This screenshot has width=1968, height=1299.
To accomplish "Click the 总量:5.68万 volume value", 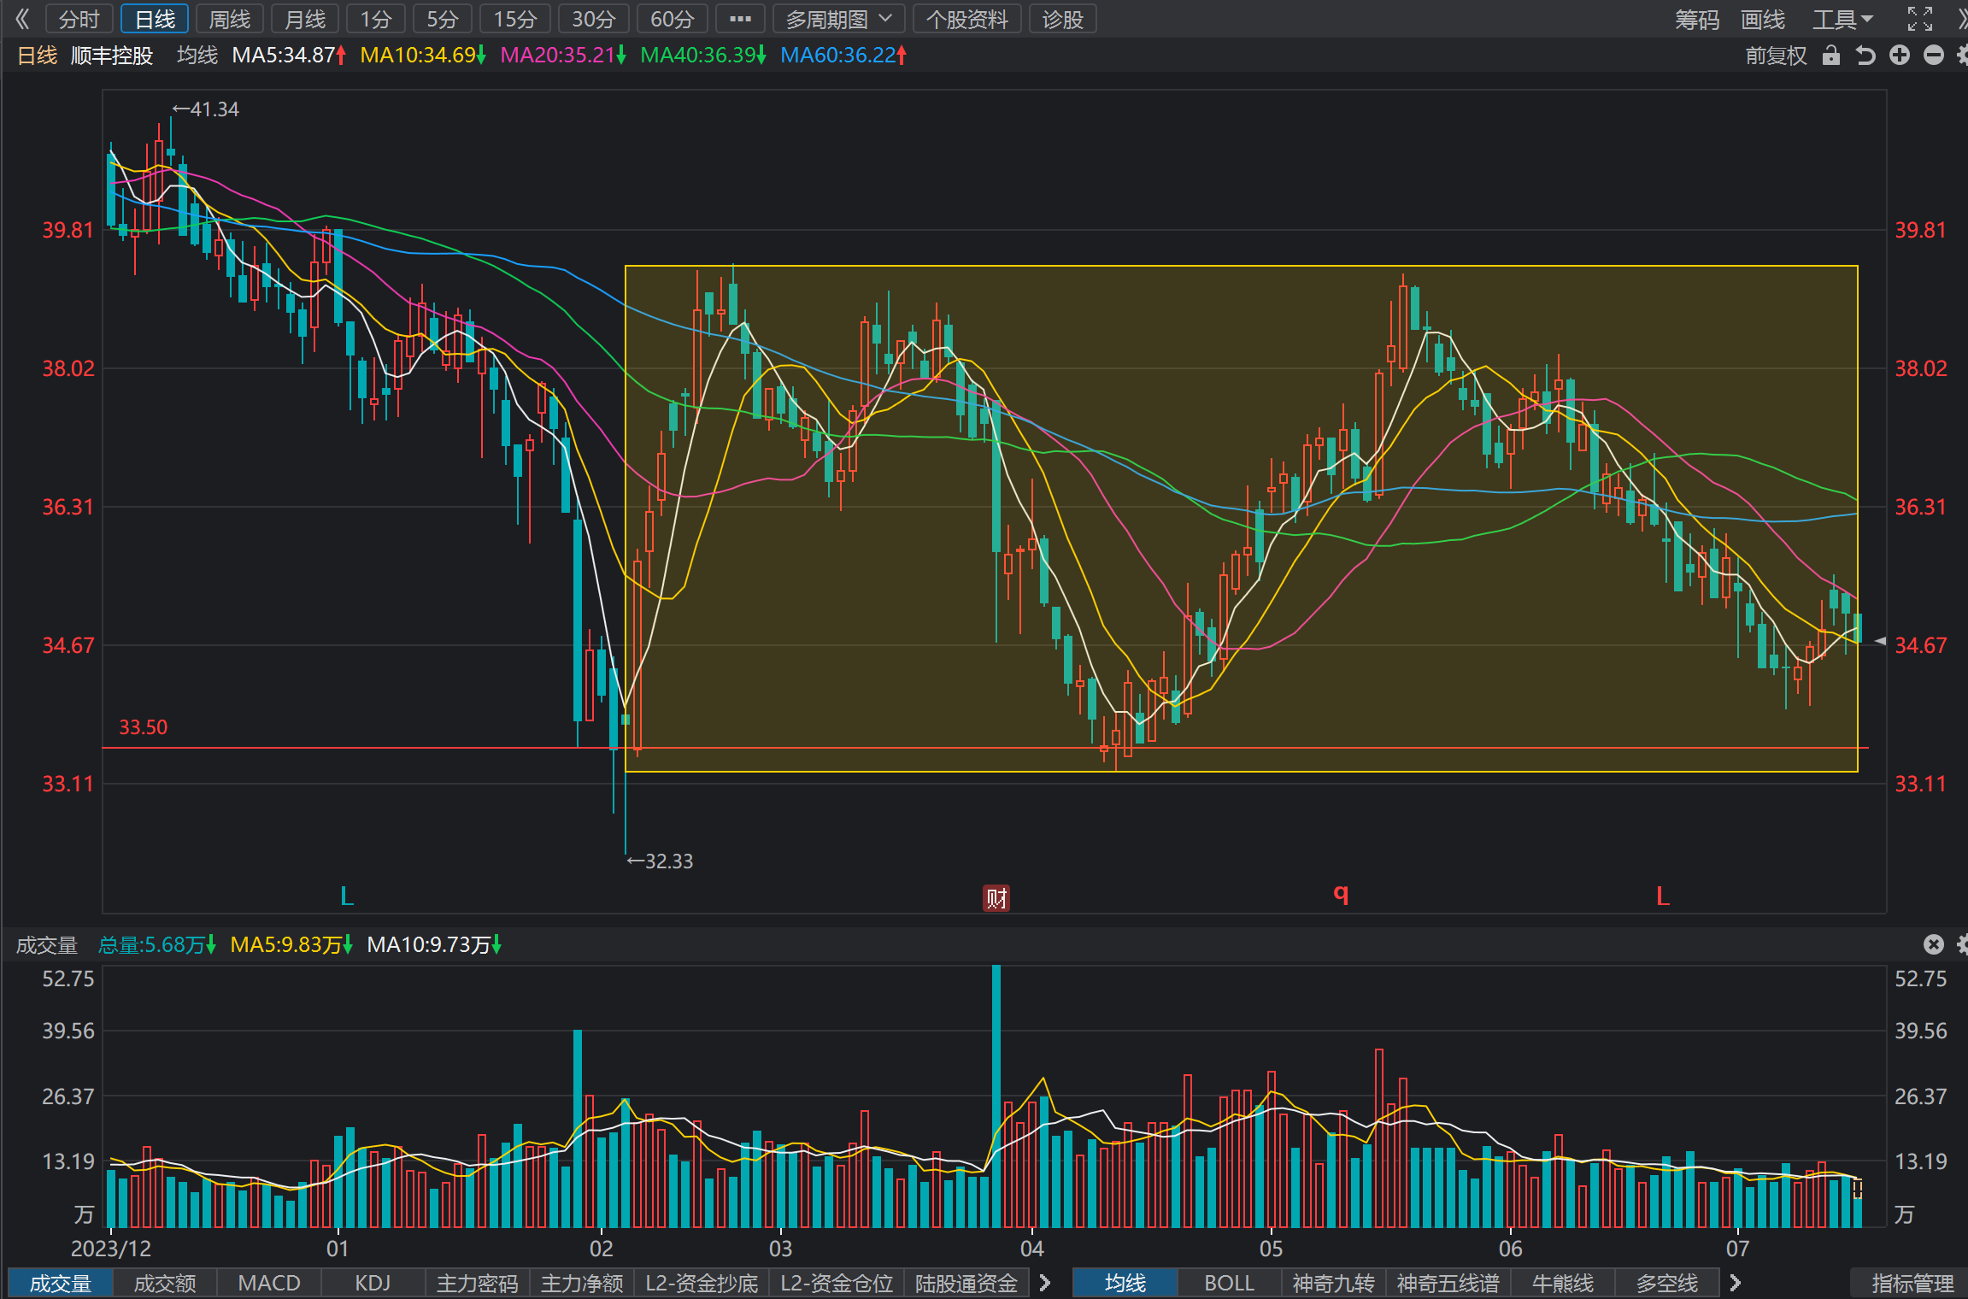I will (x=157, y=944).
